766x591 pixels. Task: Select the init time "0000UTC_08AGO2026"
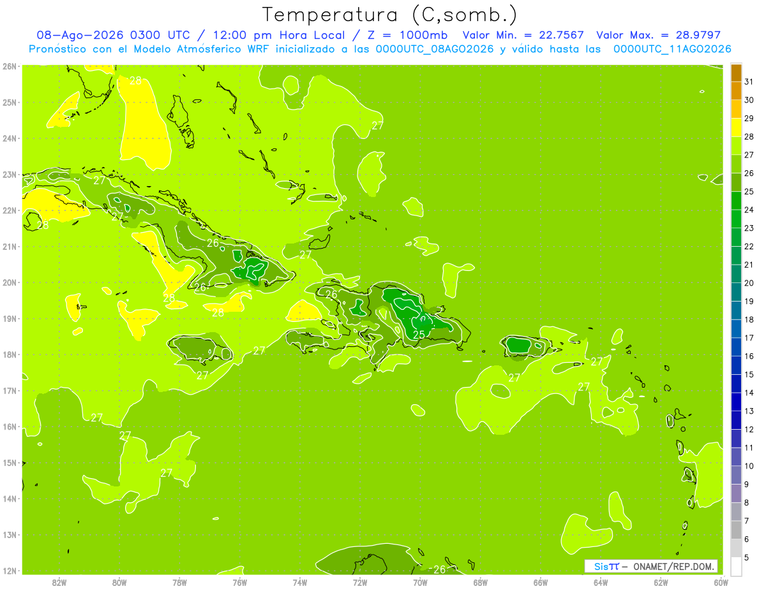435,49
